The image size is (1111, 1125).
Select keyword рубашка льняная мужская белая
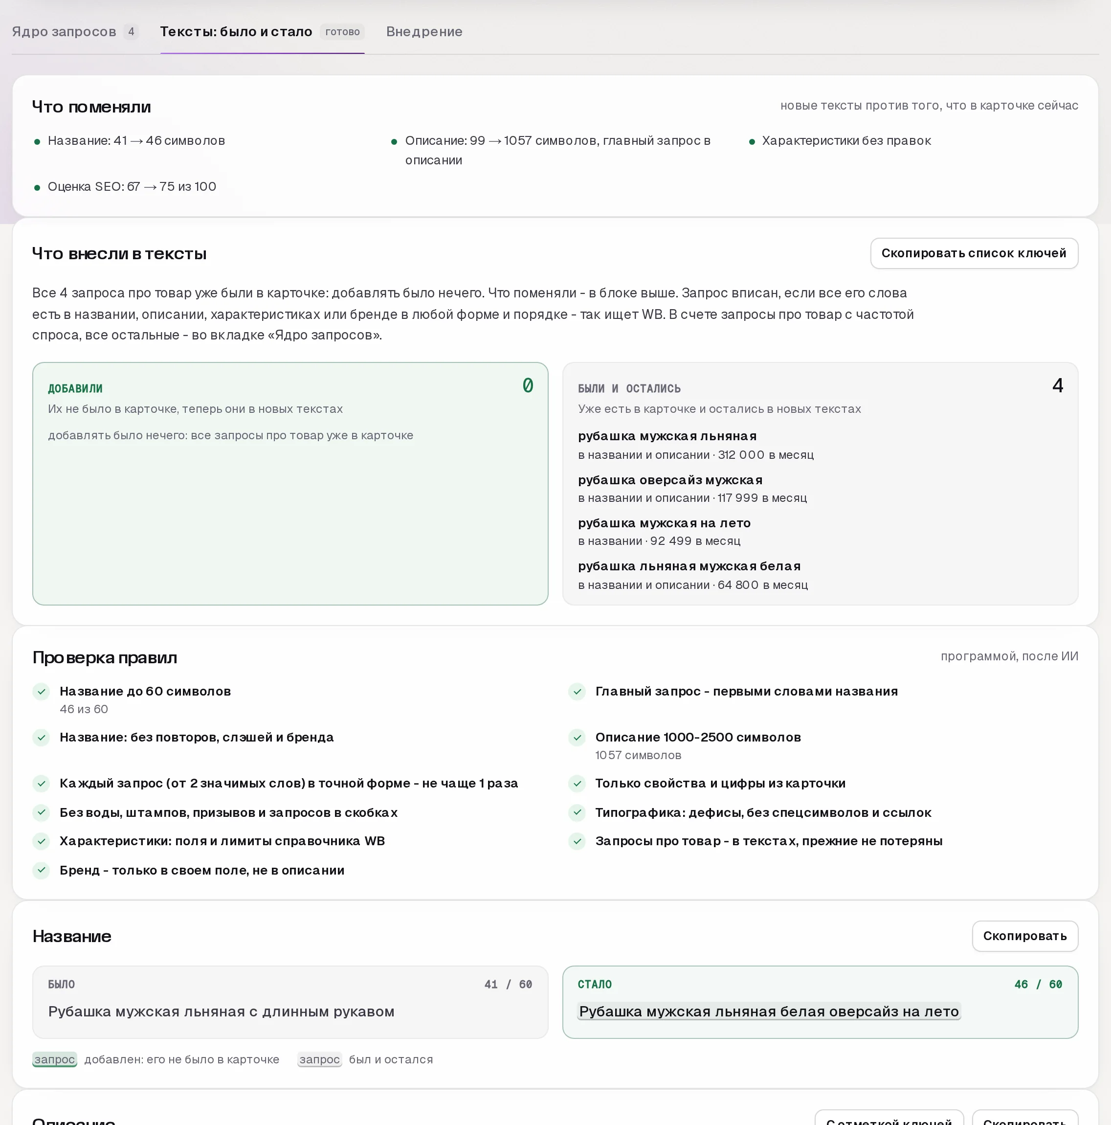pos(689,566)
